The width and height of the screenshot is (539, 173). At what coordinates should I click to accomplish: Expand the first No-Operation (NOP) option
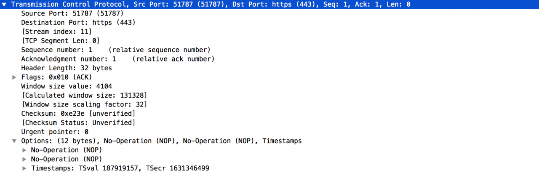[x=24, y=150]
